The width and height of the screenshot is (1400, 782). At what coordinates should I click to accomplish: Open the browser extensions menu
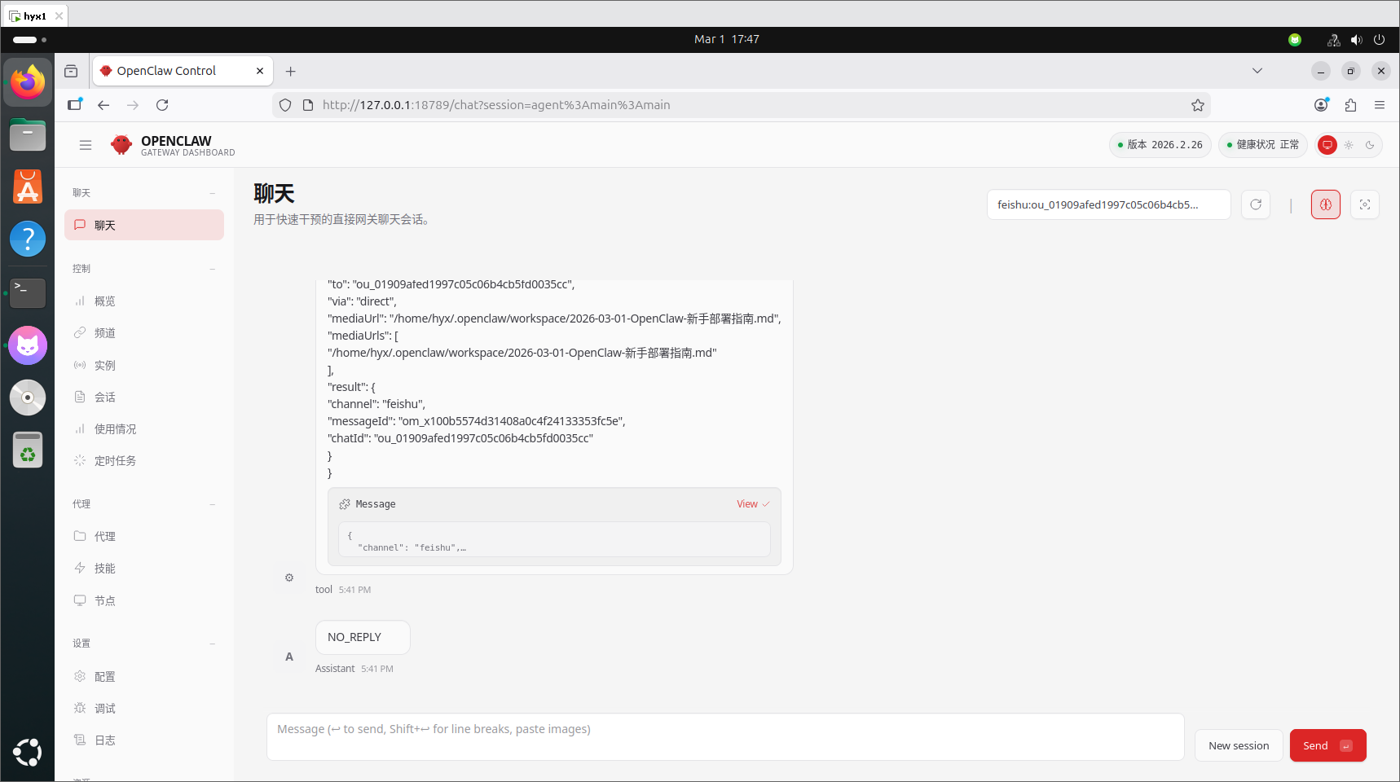(1350, 105)
